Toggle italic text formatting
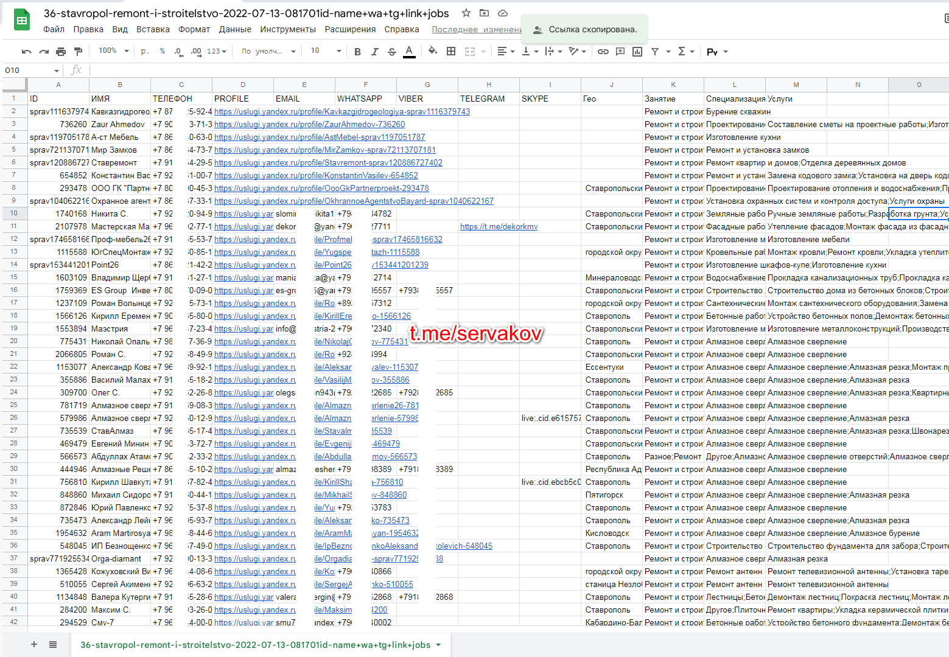949x657 pixels. point(374,52)
